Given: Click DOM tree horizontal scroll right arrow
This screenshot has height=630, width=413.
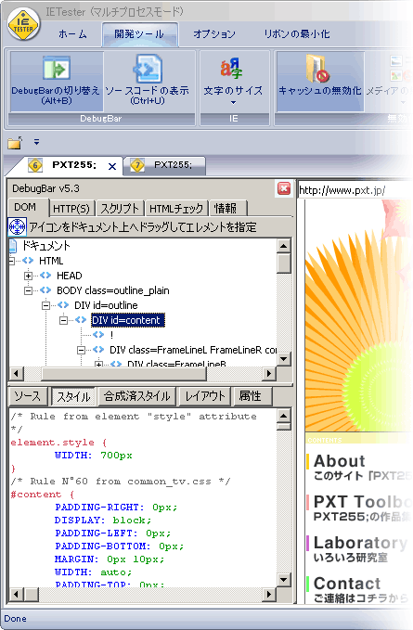Looking at the screenshot, I should [x=268, y=374].
